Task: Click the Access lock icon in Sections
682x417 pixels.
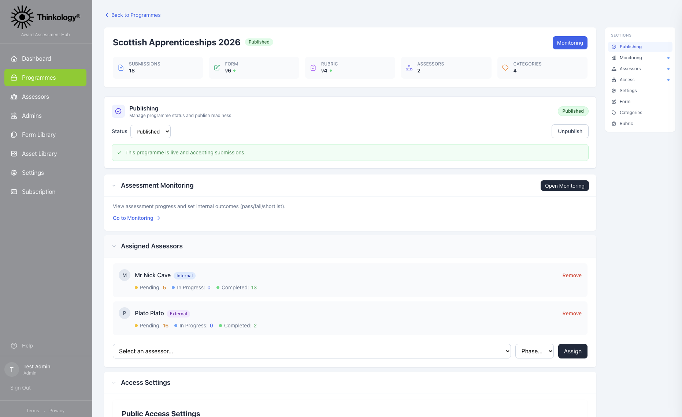Action: point(614,80)
